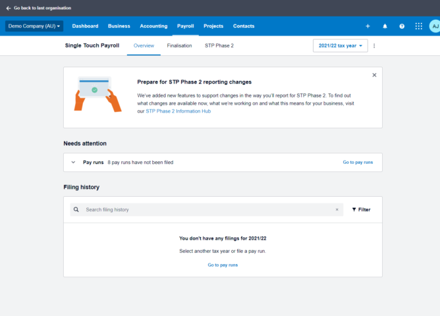This screenshot has width=440, height=316.
Task: Click the 'You don't have any filings for 2021/22' text
Action: click(223, 238)
